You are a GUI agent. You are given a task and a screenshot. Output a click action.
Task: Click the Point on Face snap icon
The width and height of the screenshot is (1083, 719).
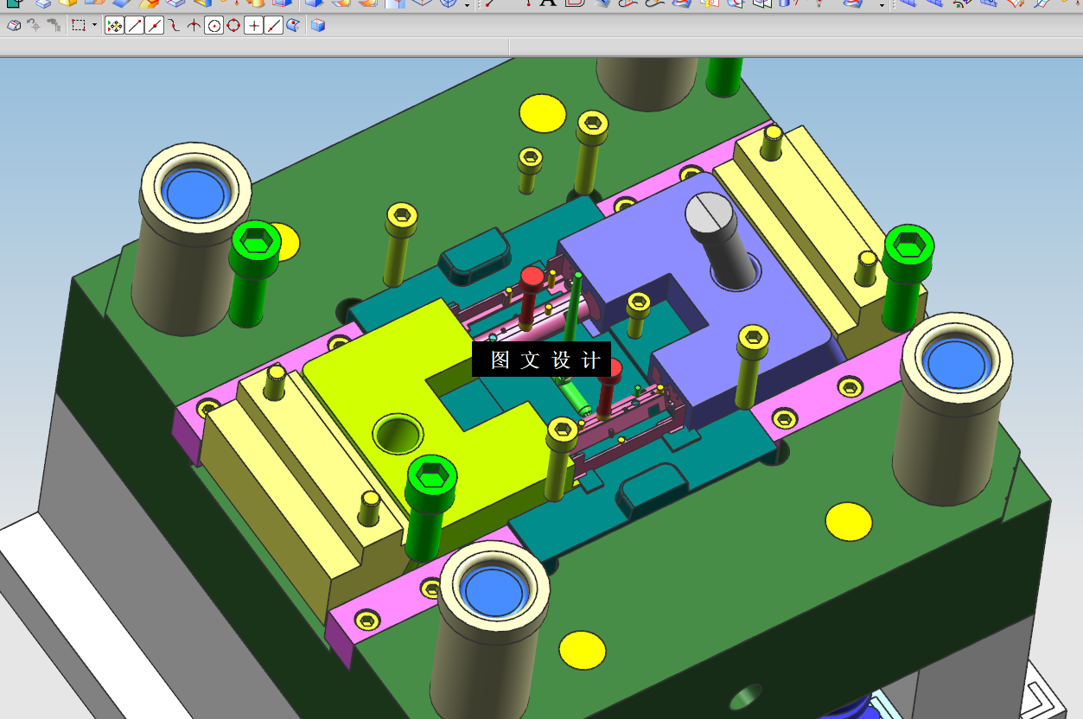[x=293, y=25]
